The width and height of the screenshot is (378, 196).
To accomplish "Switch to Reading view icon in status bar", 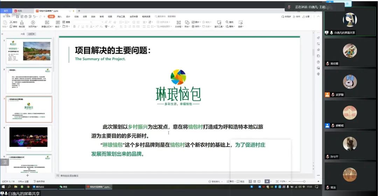I will [x=259, y=181].
